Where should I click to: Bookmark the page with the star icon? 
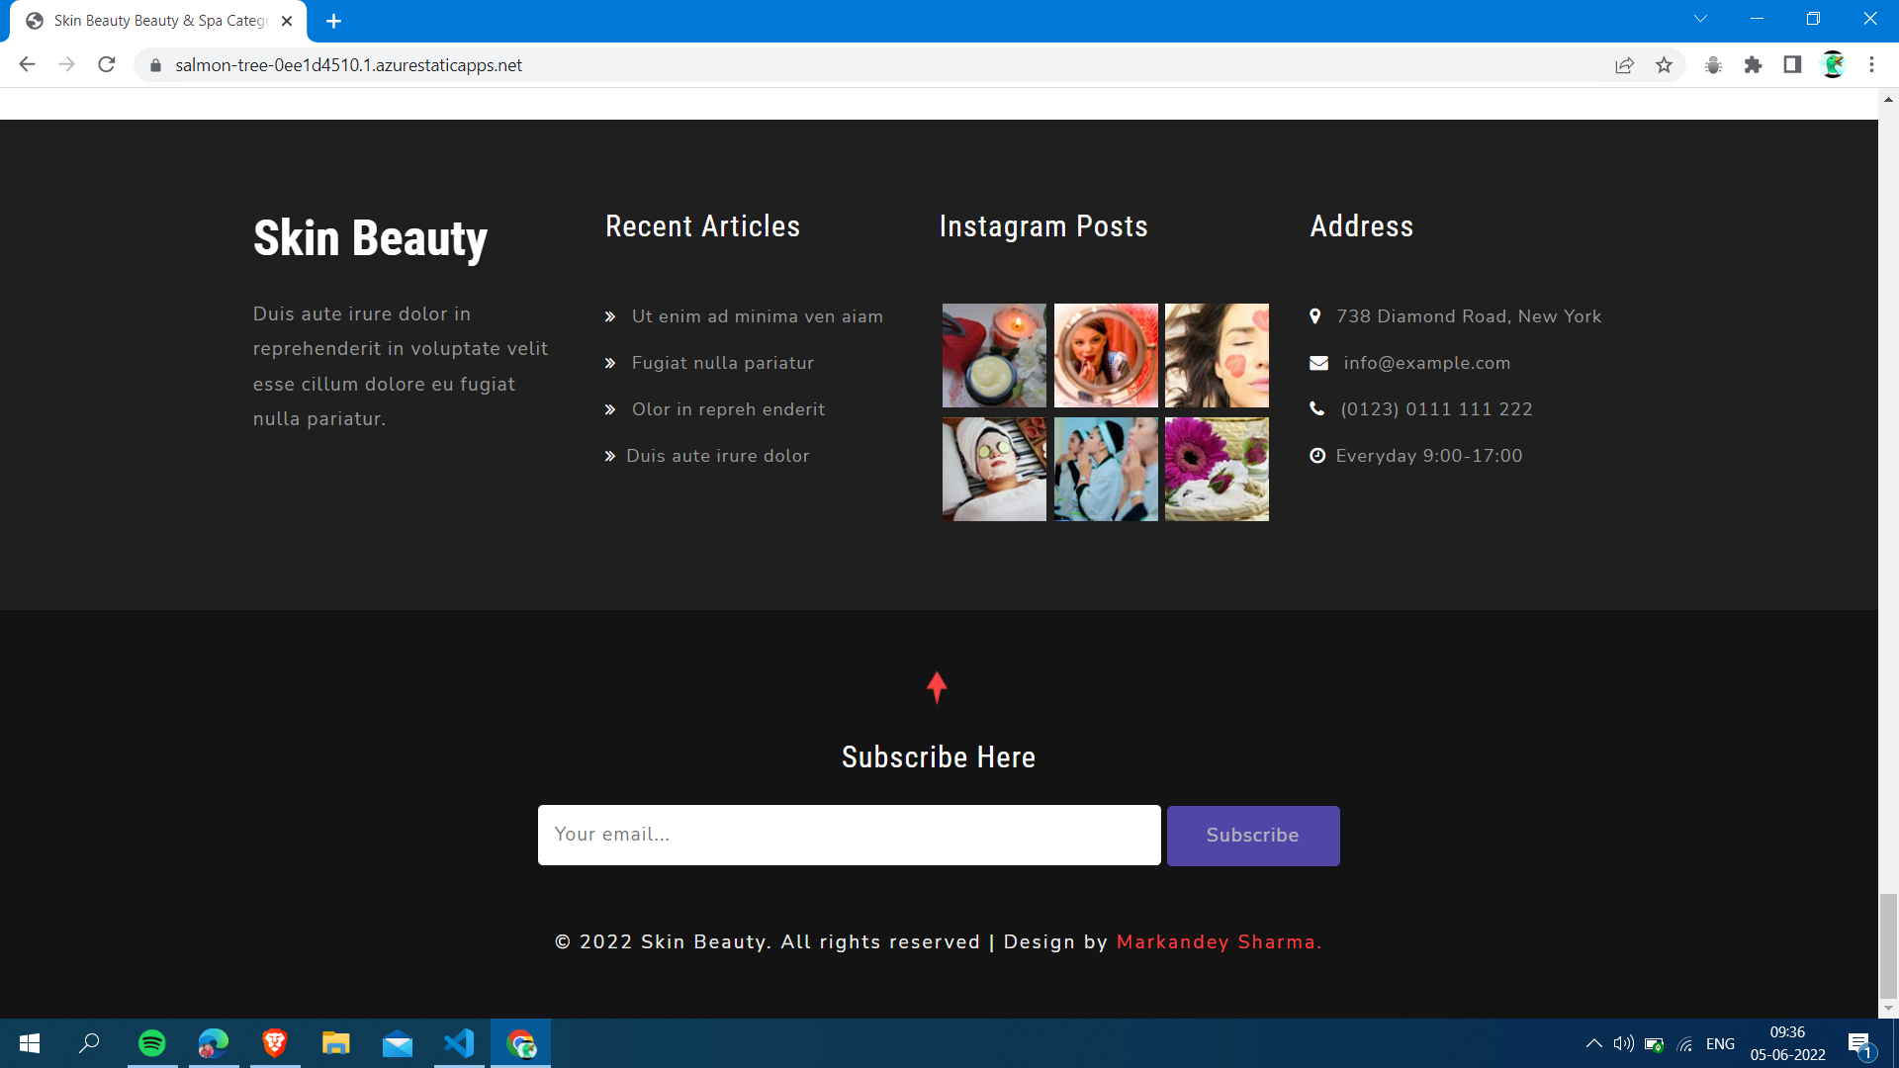1665,65
